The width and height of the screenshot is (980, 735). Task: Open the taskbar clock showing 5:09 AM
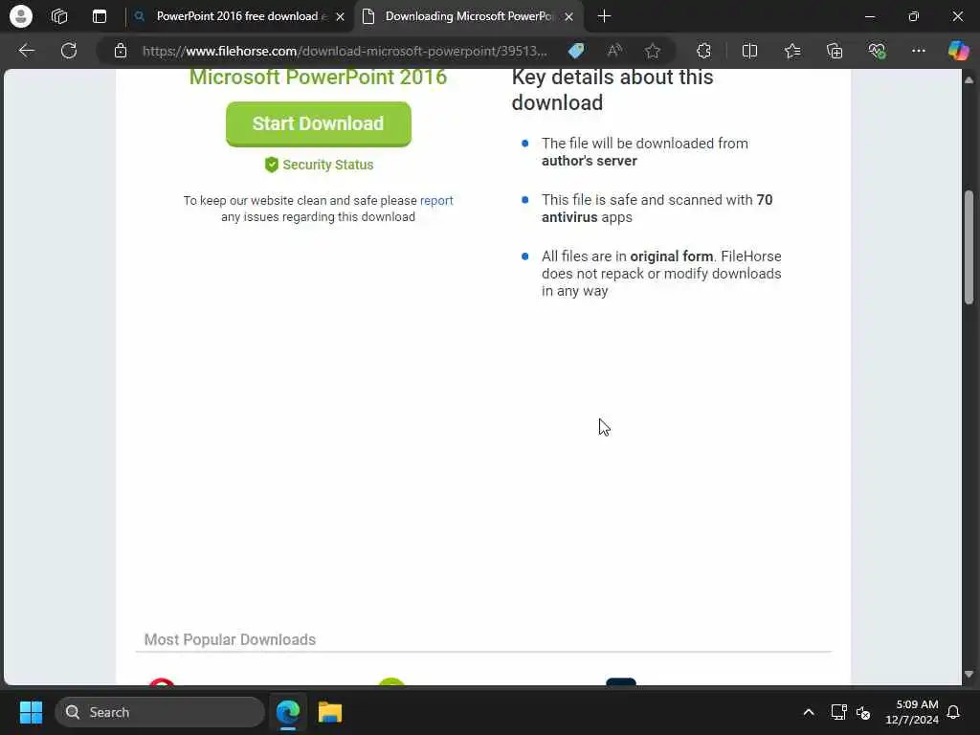(912, 712)
